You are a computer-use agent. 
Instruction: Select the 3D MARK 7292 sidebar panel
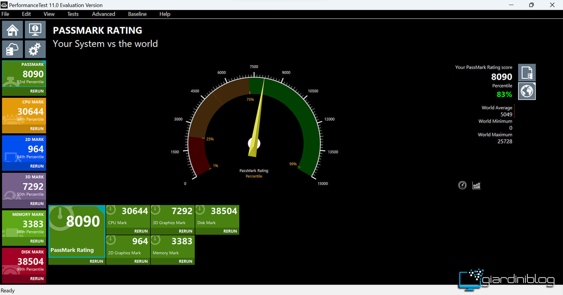(24, 186)
